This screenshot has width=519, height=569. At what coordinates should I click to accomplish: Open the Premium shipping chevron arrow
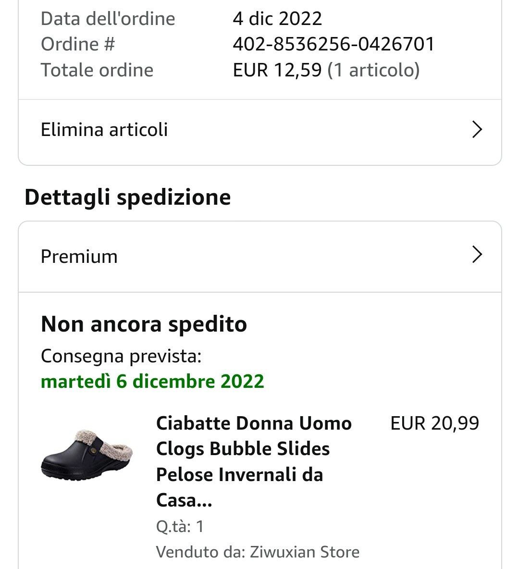point(477,255)
